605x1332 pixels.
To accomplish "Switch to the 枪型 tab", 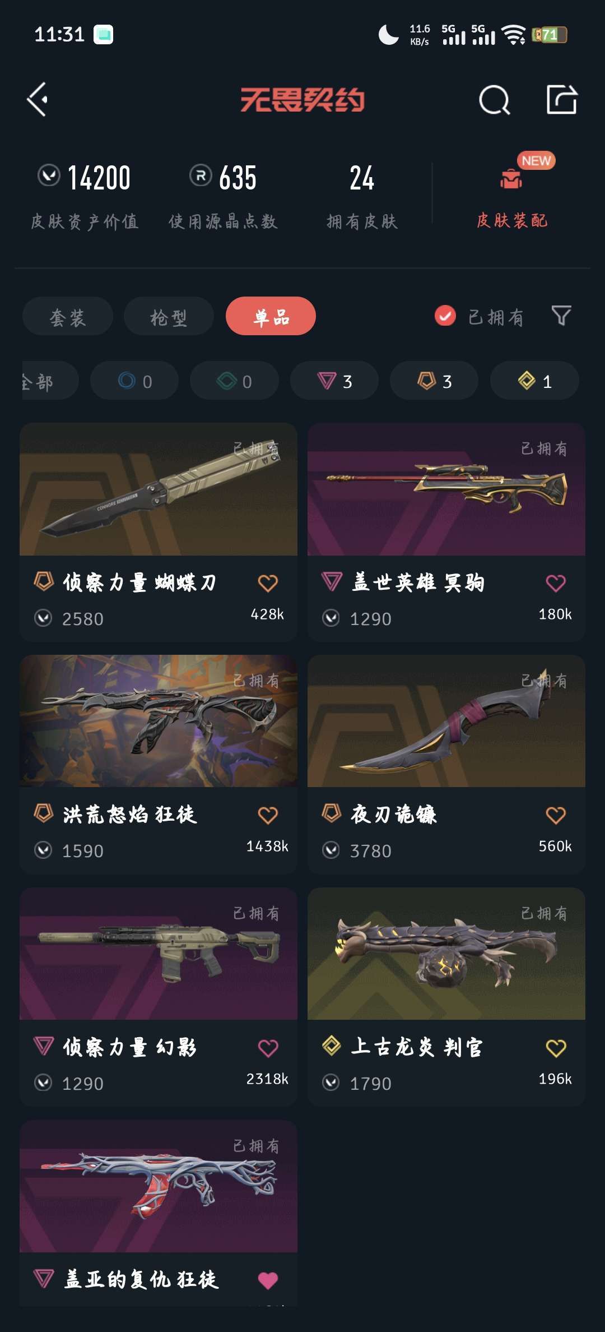I will point(169,316).
